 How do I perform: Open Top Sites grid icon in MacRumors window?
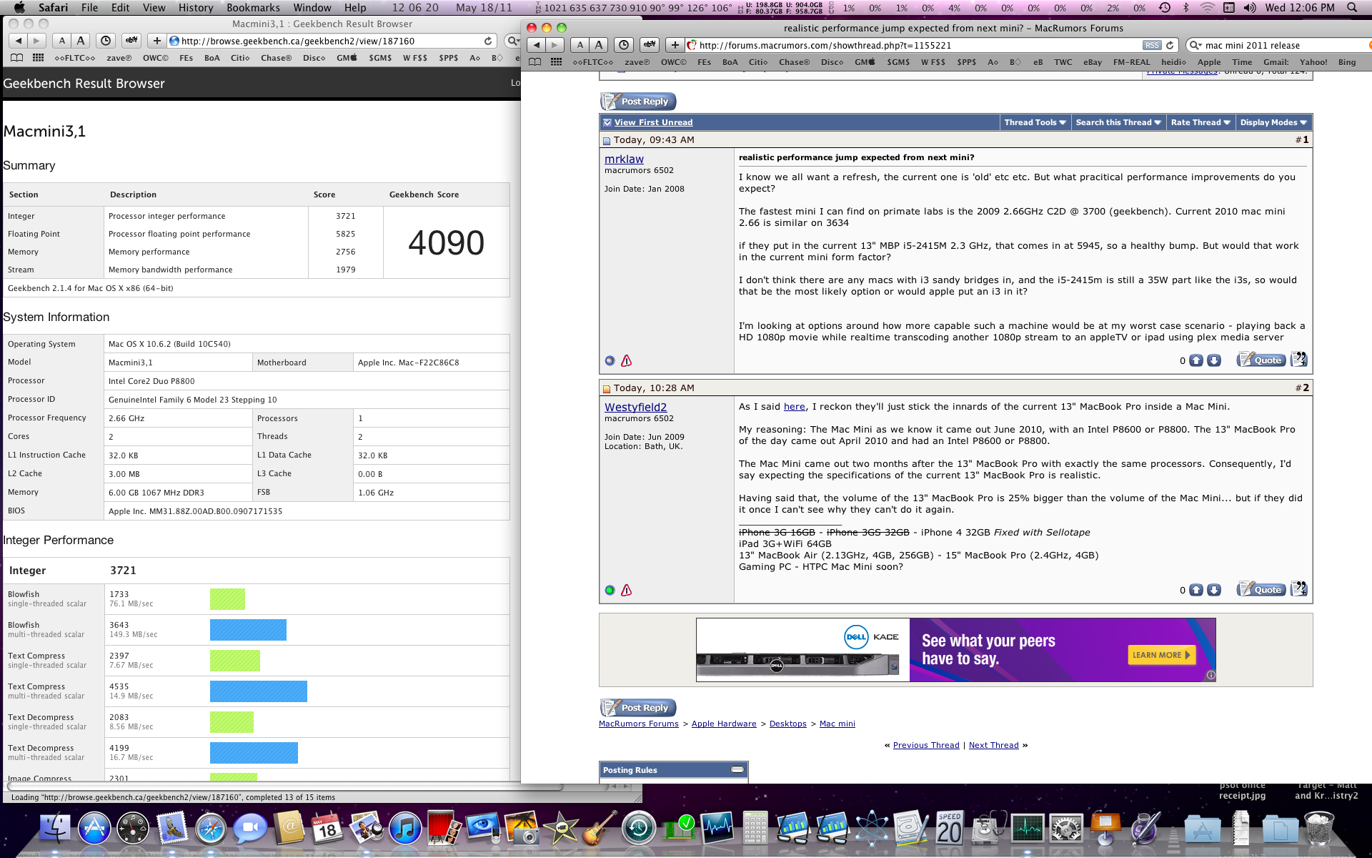pyautogui.click(x=556, y=62)
